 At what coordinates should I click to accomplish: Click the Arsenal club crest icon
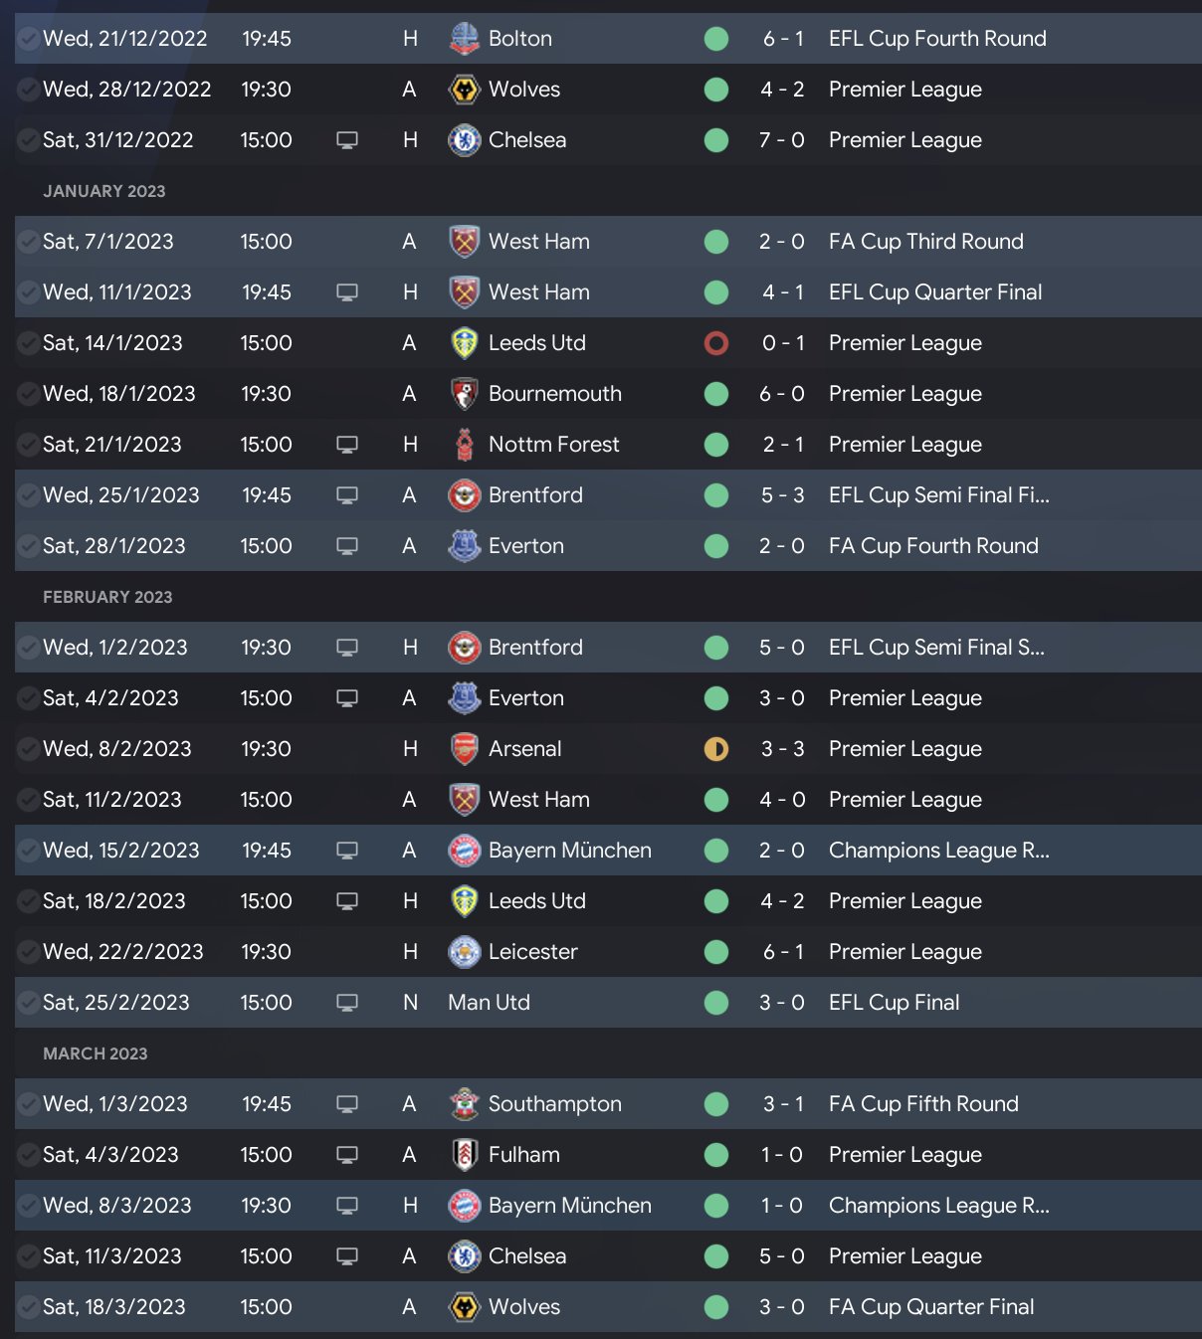464,749
